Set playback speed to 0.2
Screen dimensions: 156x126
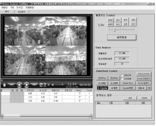point(118,24)
